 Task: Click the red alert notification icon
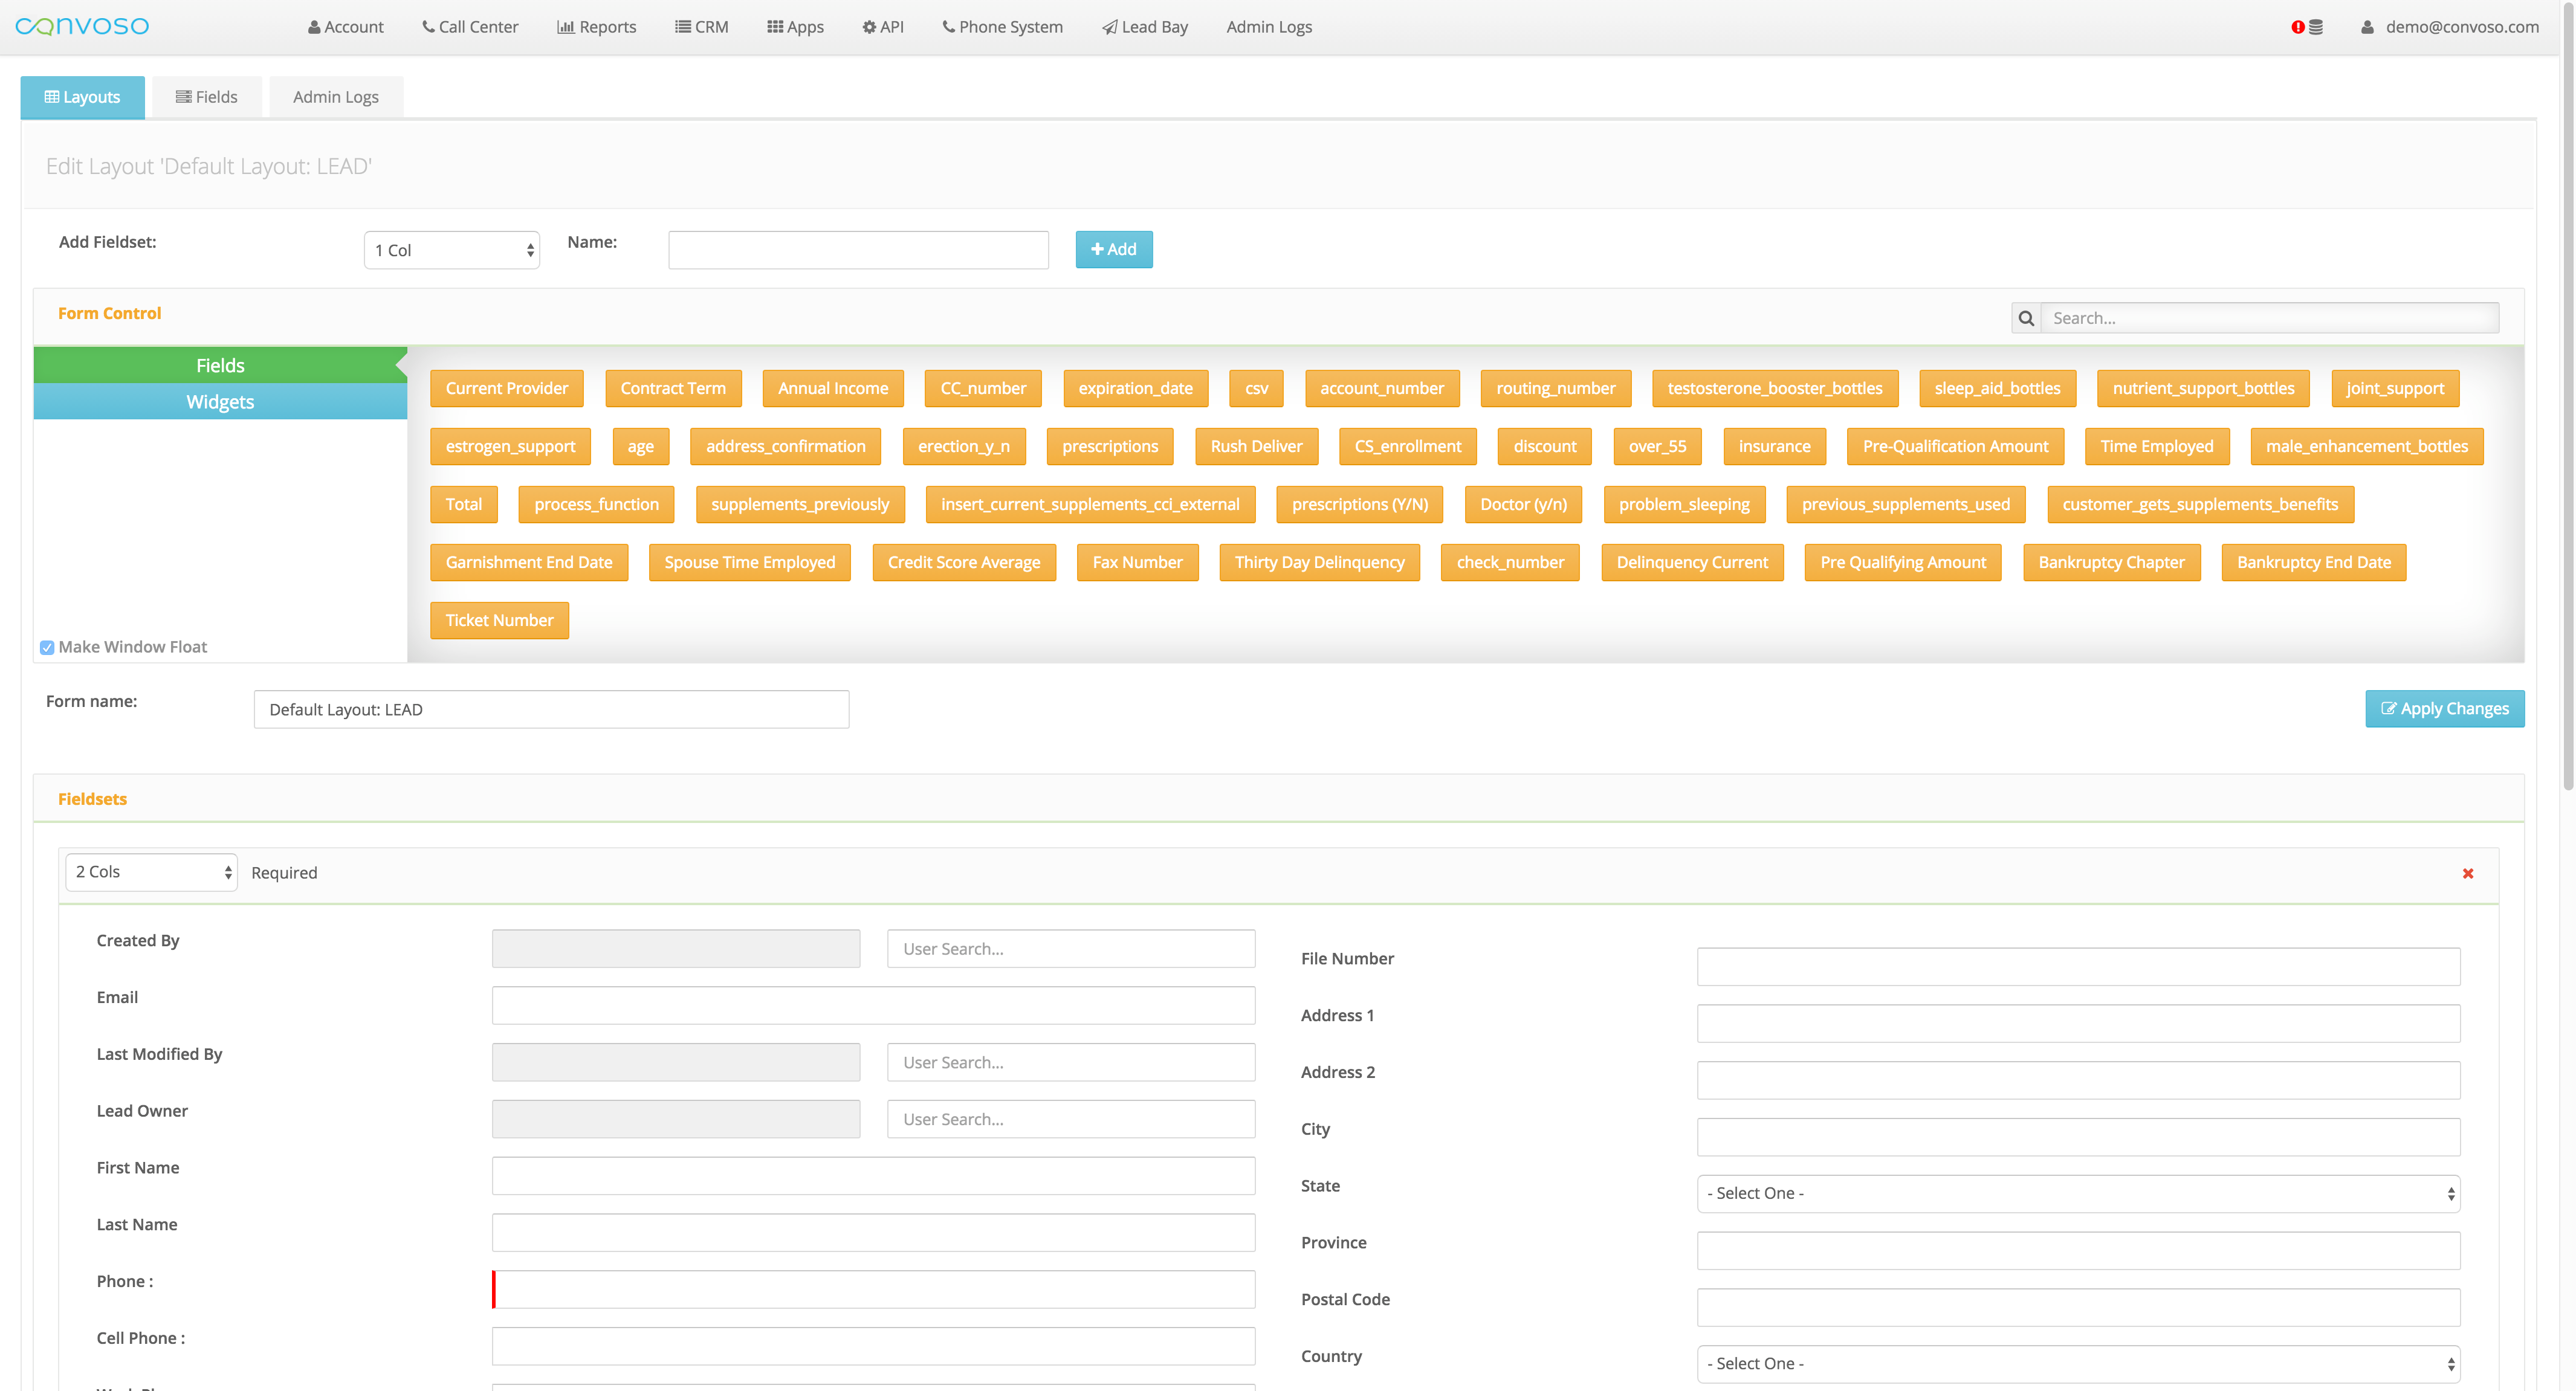[x=2298, y=27]
